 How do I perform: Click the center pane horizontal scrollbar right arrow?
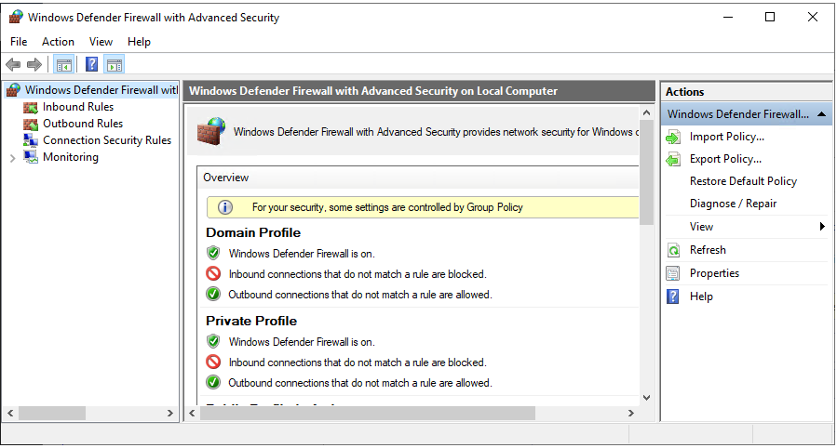(633, 414)
